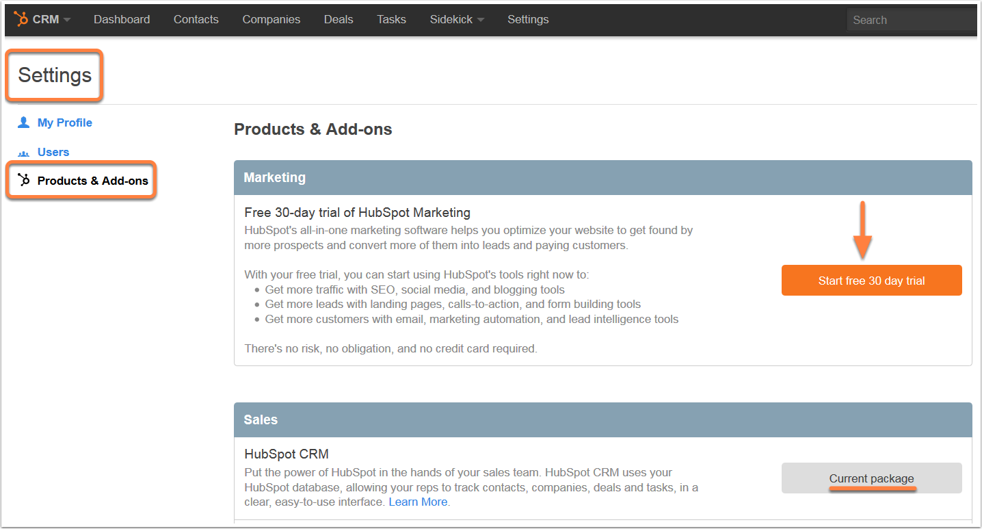Screen dimensions: 982x529
Task: Click the HubSpot CRM product title
Action: click(287, 454)
